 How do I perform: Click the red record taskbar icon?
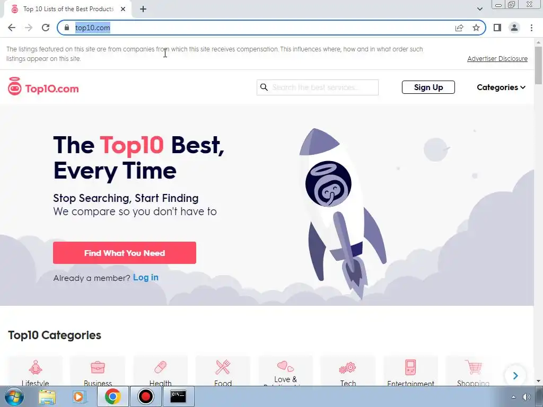point(145,396)
